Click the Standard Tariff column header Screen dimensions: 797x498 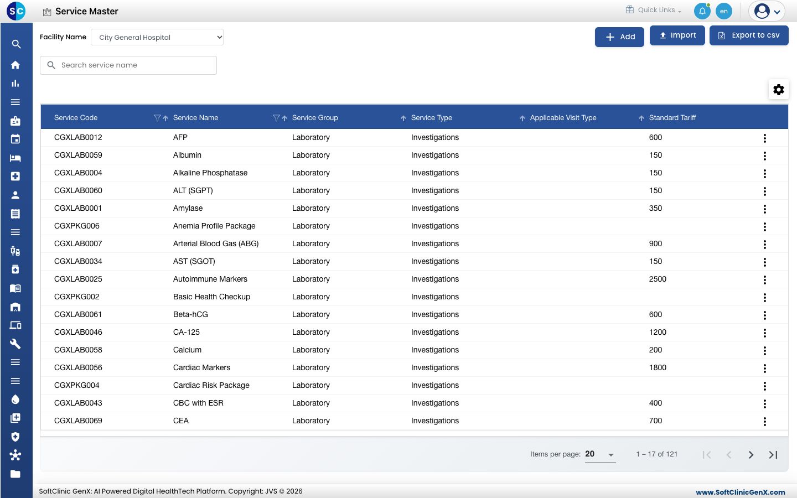(672, 118)
